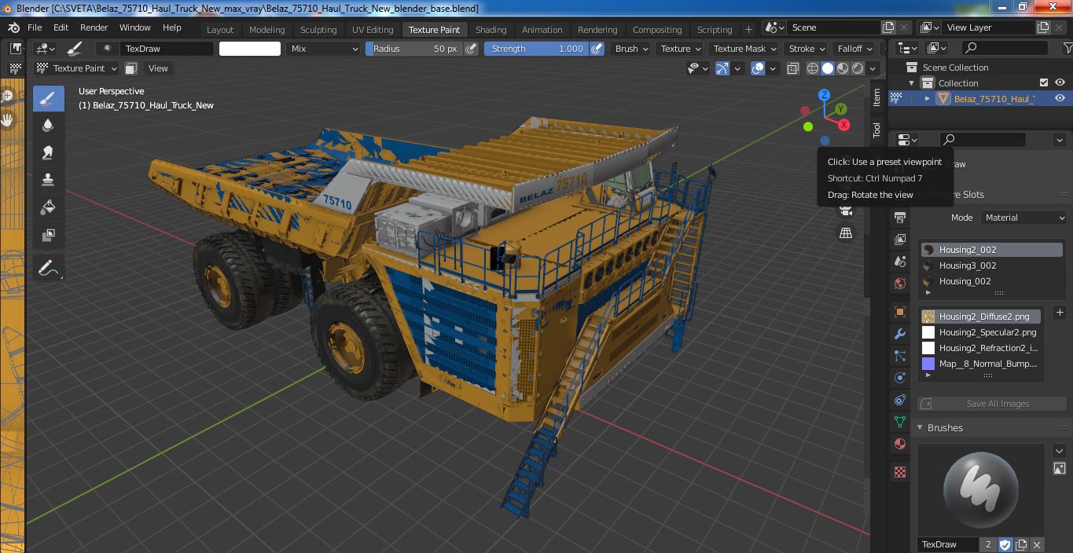The image size is (1073, 553).
Task: Toggle paint mask face selection icon
Action: (131, 68)
